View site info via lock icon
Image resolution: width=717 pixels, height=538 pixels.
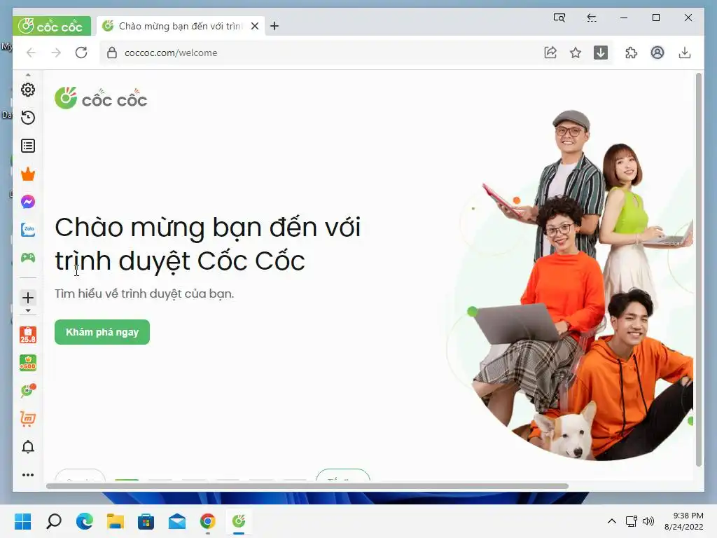[x=111, y=53]
